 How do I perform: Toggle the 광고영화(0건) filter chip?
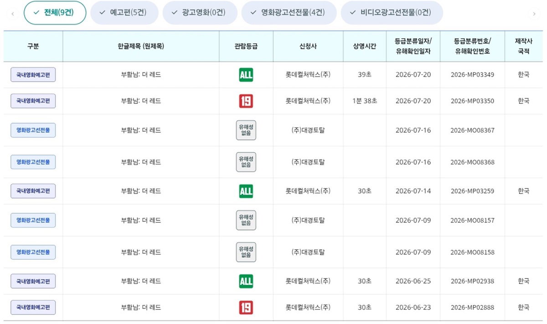point(200,13)
